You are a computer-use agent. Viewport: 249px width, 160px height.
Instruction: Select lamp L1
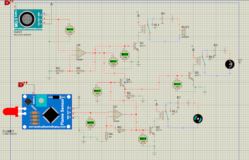pyautogui.click(x=230, y=64)
